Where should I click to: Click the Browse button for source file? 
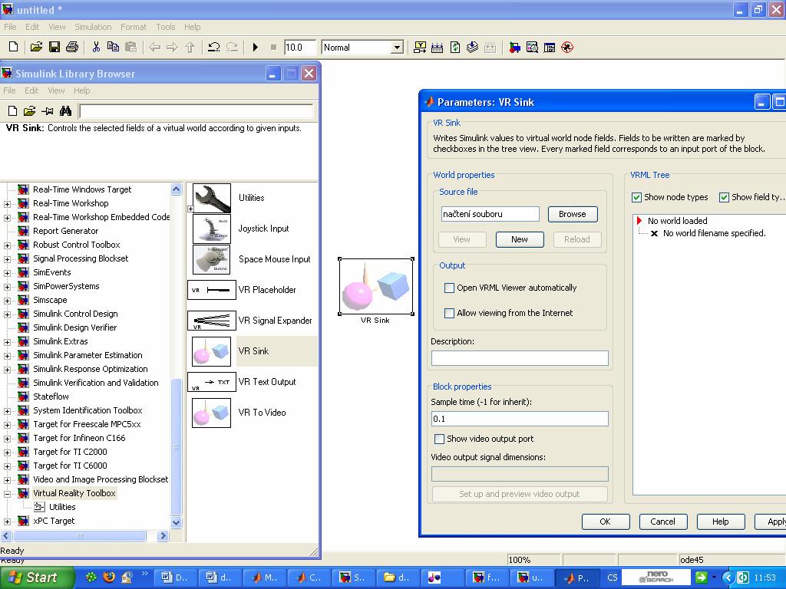[572, 215]
